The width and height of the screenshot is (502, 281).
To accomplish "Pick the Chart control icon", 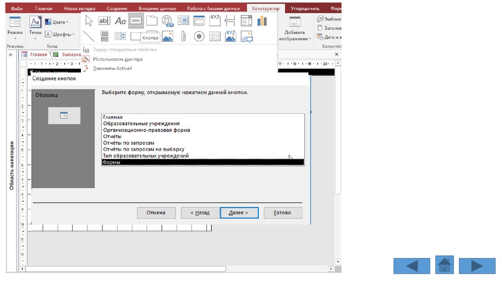I will pyautogui.click(x=262, y=21).
